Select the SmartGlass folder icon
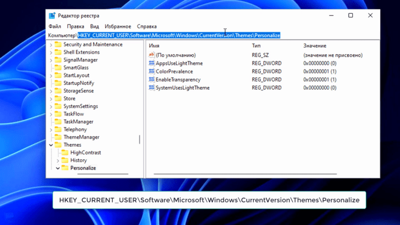This screenshot has height=225, width=400. point(58,67)
